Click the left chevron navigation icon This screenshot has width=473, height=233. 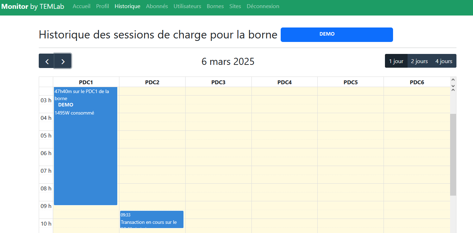pyautogui.click(x=46, y=61)
